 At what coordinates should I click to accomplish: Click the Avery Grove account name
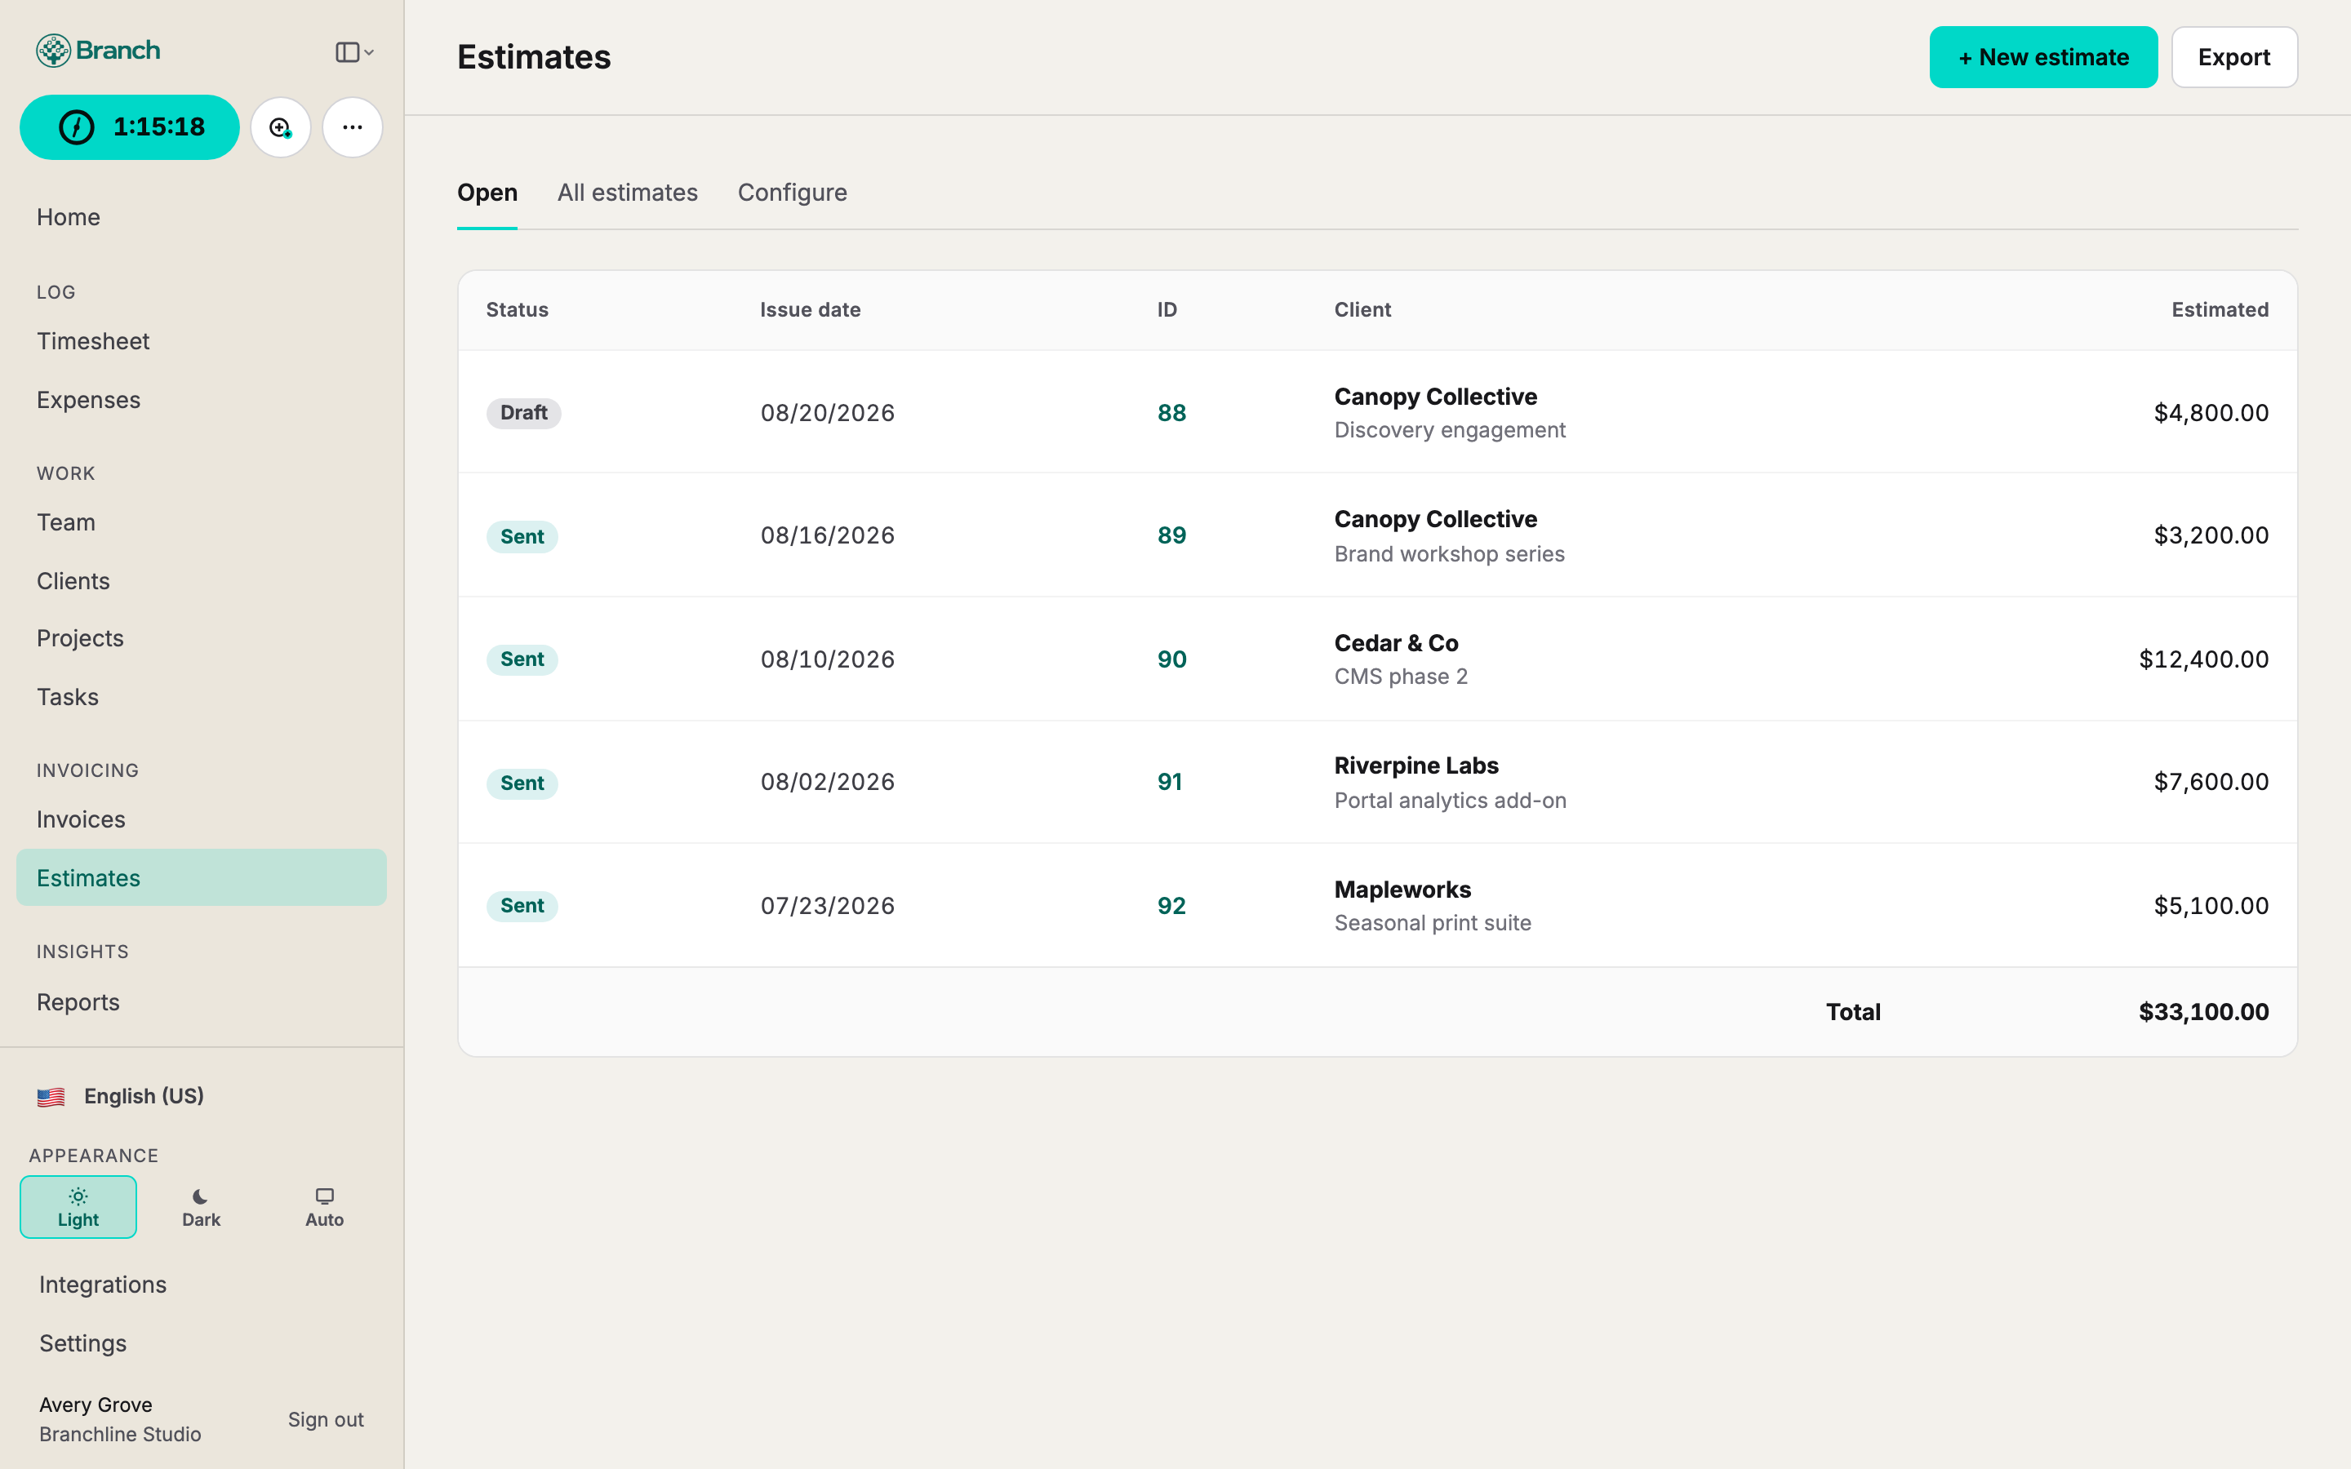click(x=96, y=1405)
